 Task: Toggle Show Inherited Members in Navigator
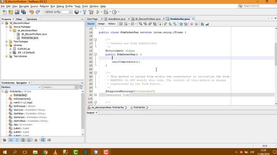(5, 140)
